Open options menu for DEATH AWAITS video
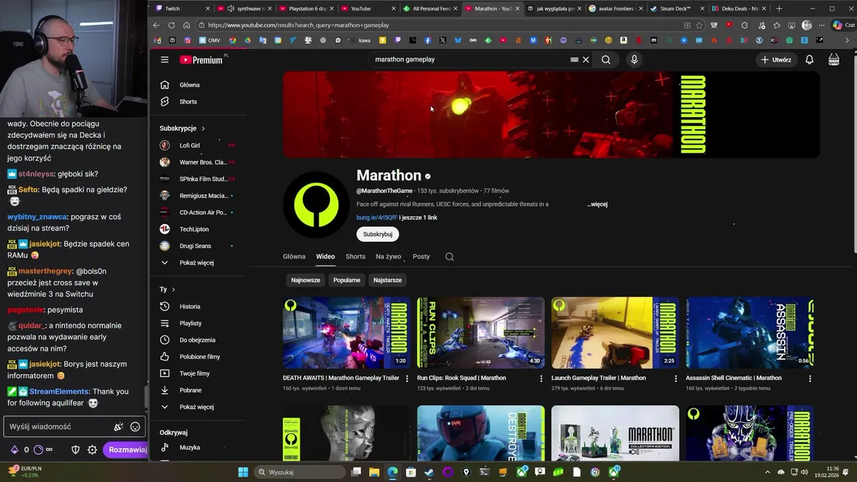This screenshot has width=857, height=482. point(406,378)
